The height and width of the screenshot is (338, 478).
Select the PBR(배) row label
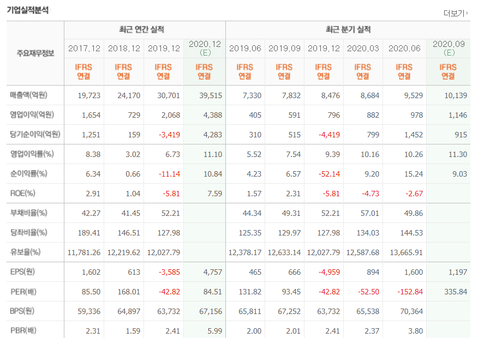tap(23, 330)
